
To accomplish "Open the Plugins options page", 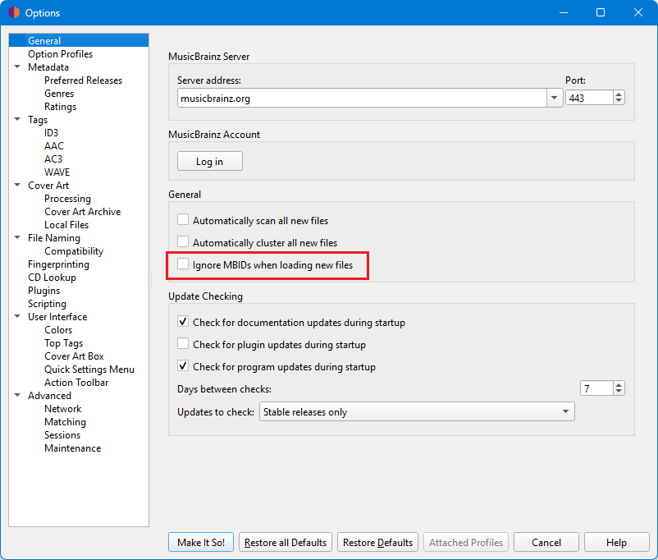I will 43,291.
